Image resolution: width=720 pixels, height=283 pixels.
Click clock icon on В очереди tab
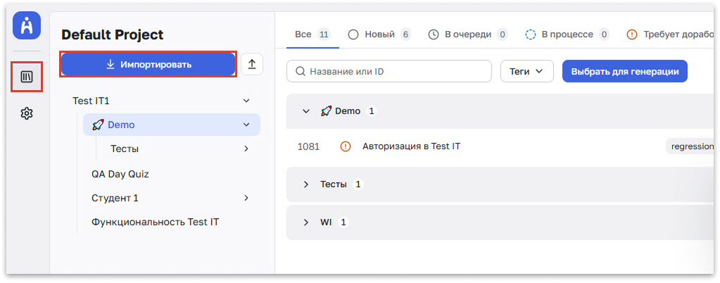(x=434, y=34)
